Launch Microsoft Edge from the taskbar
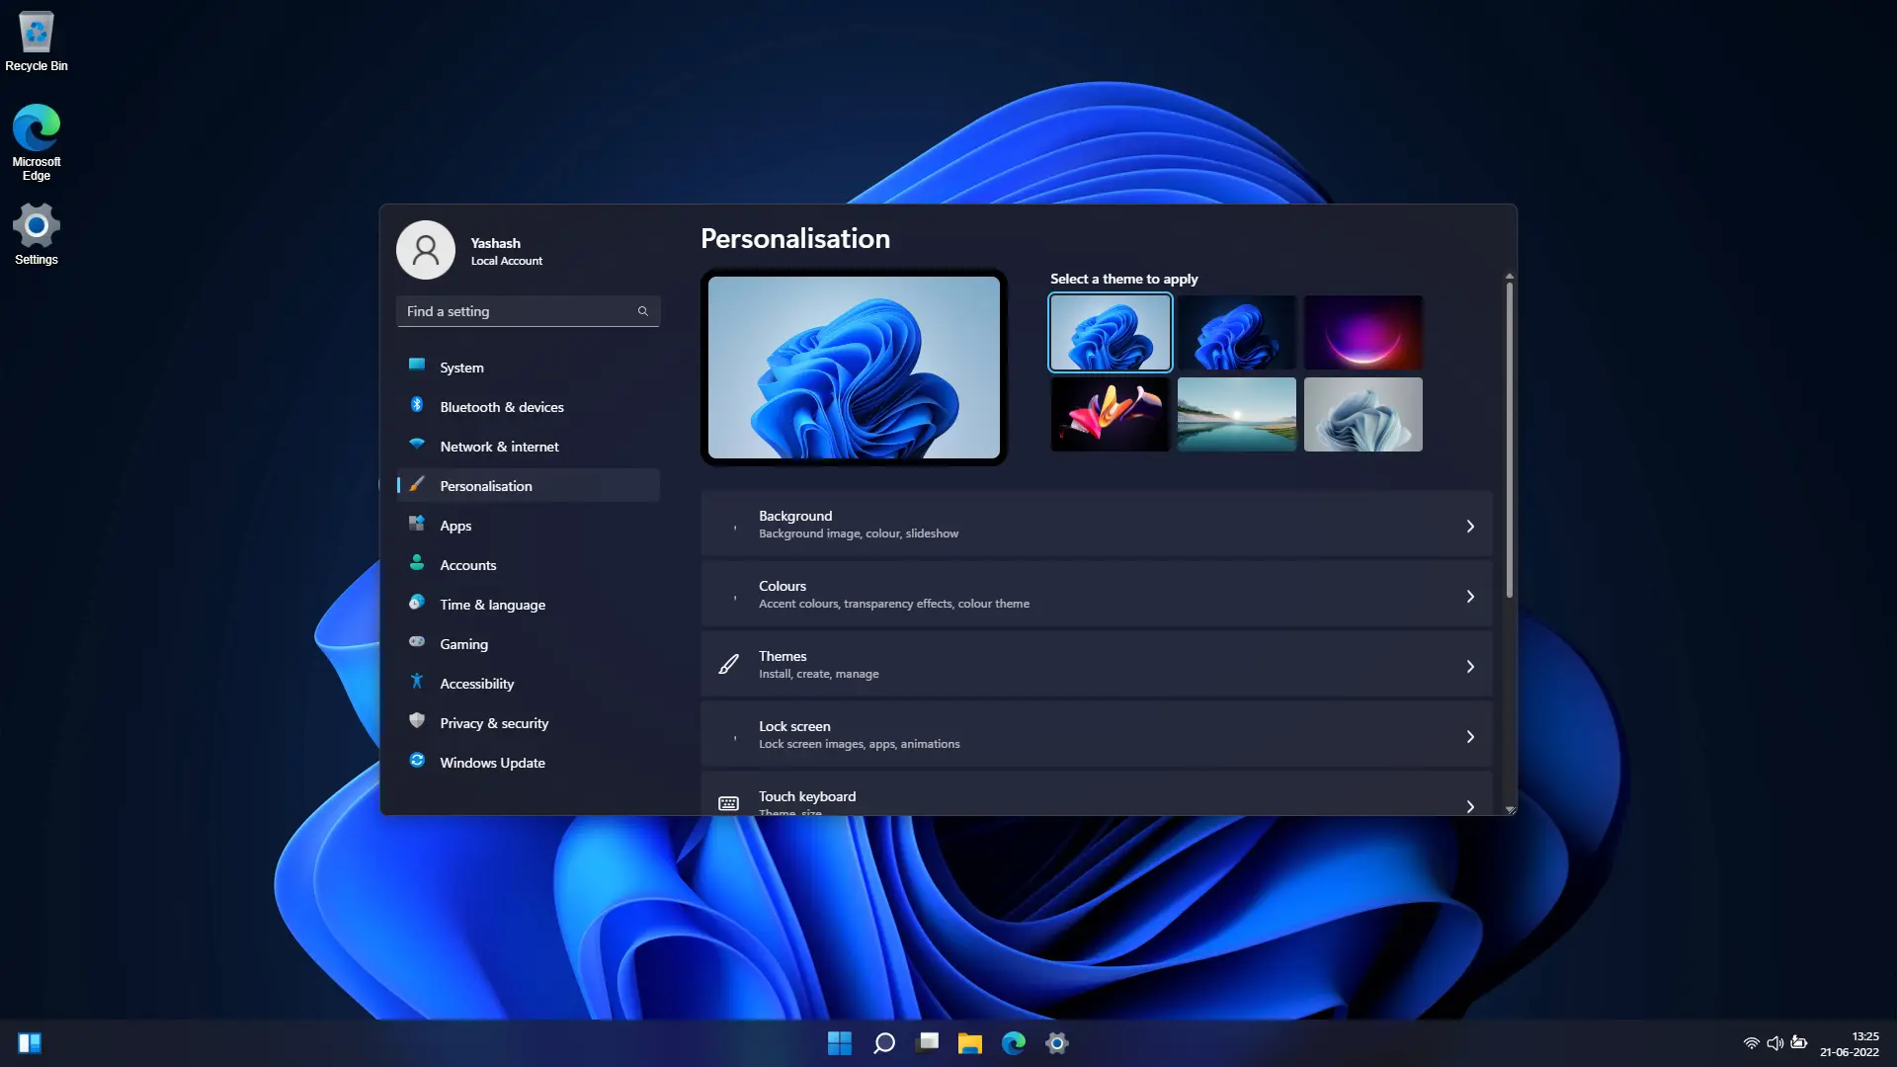 [1014, 1042]
